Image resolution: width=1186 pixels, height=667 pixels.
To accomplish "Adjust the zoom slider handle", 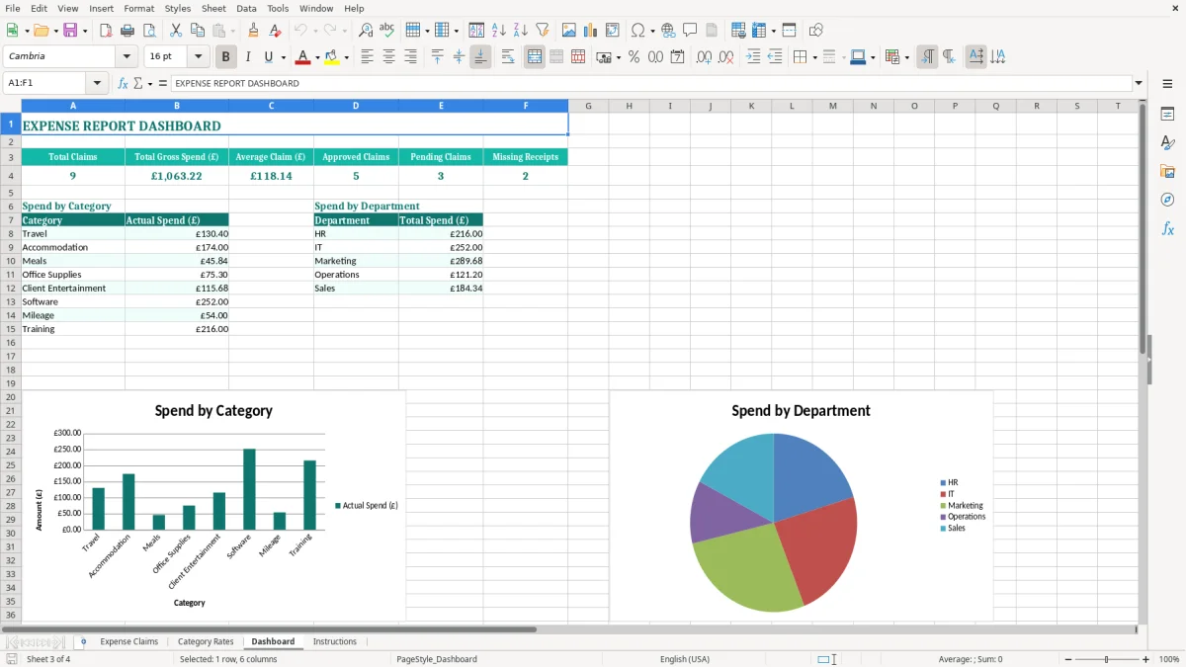I will coord(1107,659).
